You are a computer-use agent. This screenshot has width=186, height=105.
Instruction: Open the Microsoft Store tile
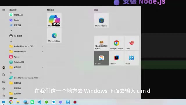101,20
